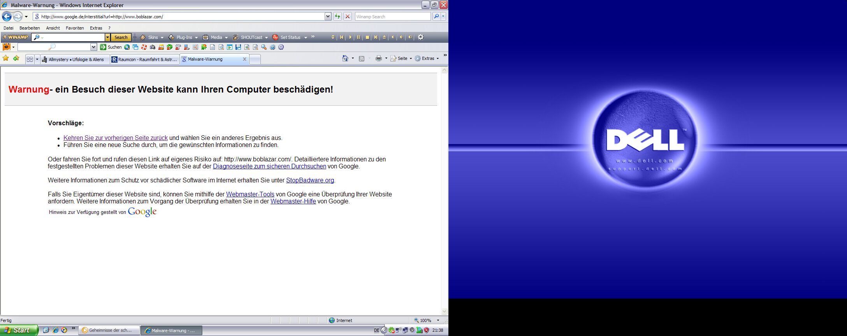Click the Home icon in command bar
This screenshot has height=336, width=847.
(345, 58)
